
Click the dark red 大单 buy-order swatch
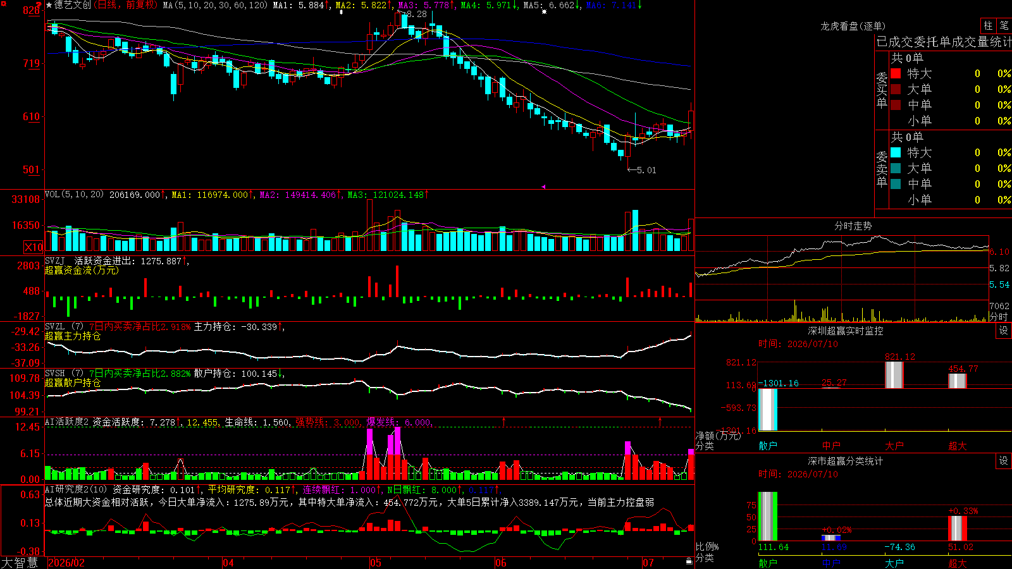pyautogui.click(x=896, y=89)
